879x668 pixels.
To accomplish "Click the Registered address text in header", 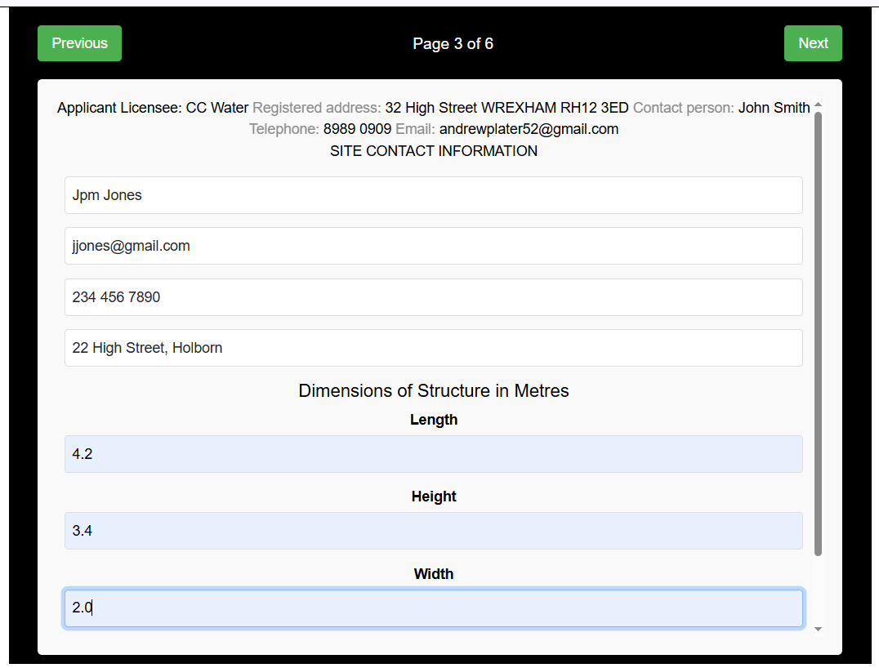I will 317,107.
